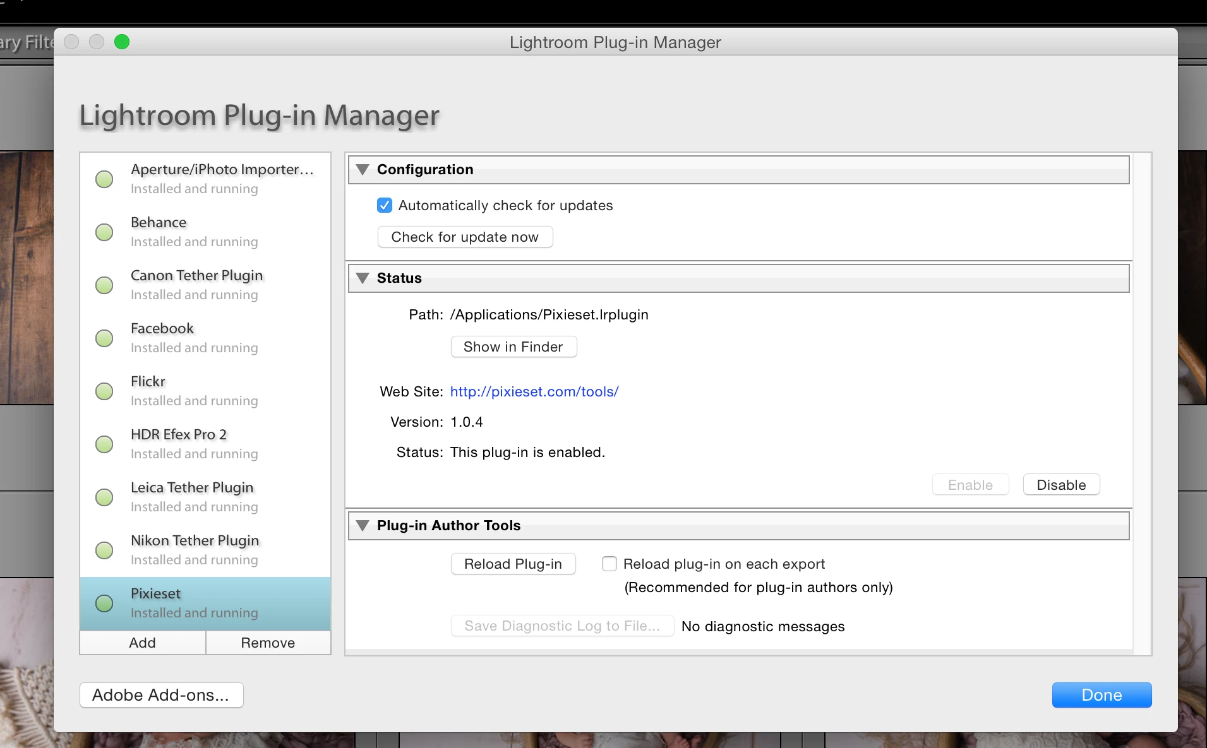1207x748 pixels.
Task: Click the status dot next to Flickr
Action: (x=104, y=391)
